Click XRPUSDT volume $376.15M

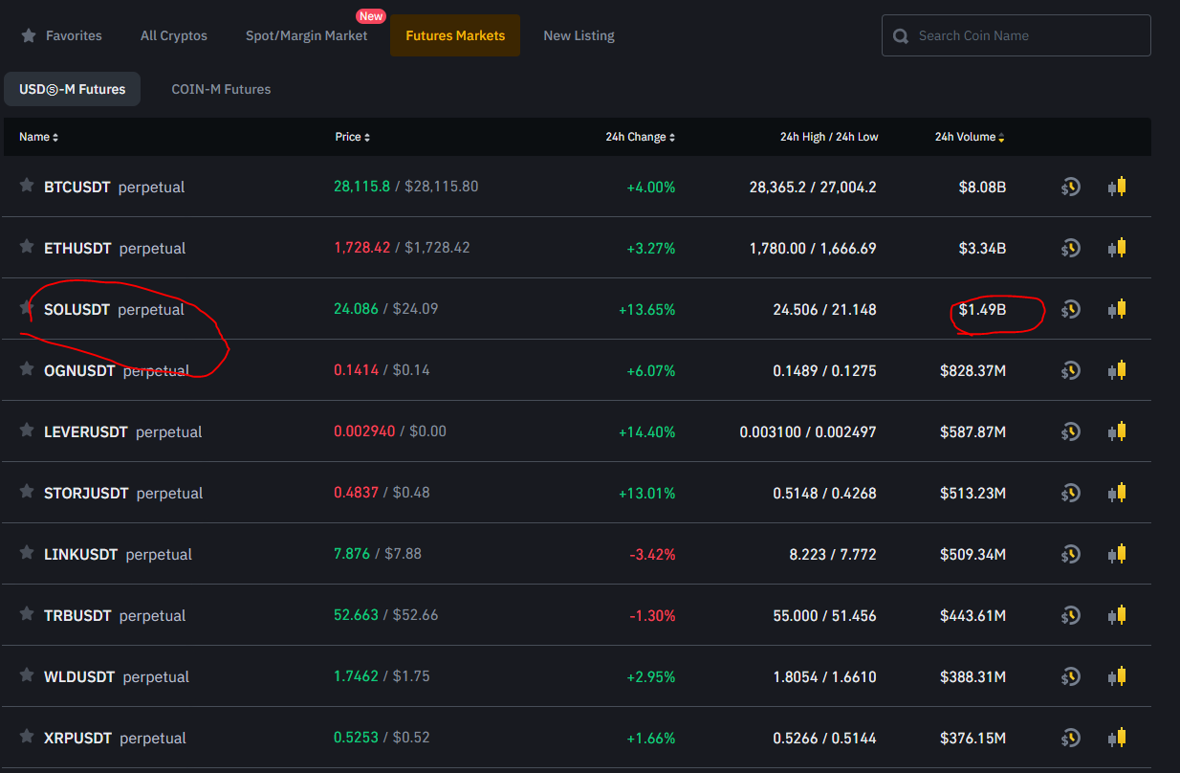coord(972,738)
